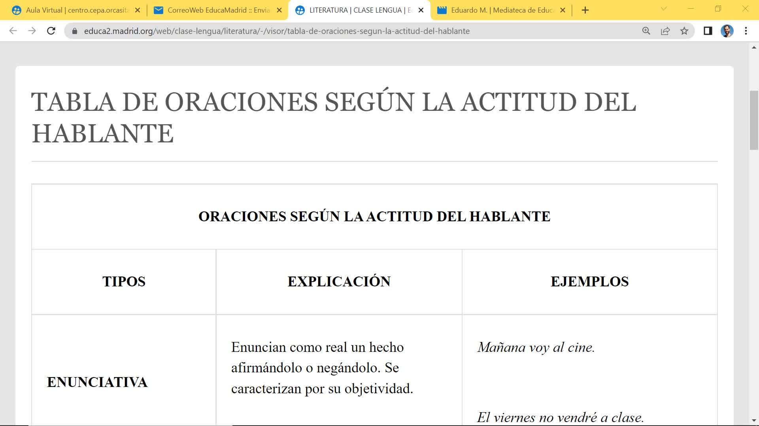This screenshot has height=426, width=759.
Task: Share this page via share icon
Action: point(665,31)
